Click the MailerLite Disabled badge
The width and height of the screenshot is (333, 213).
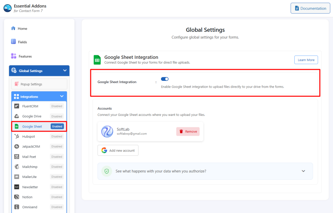point(57,177)
